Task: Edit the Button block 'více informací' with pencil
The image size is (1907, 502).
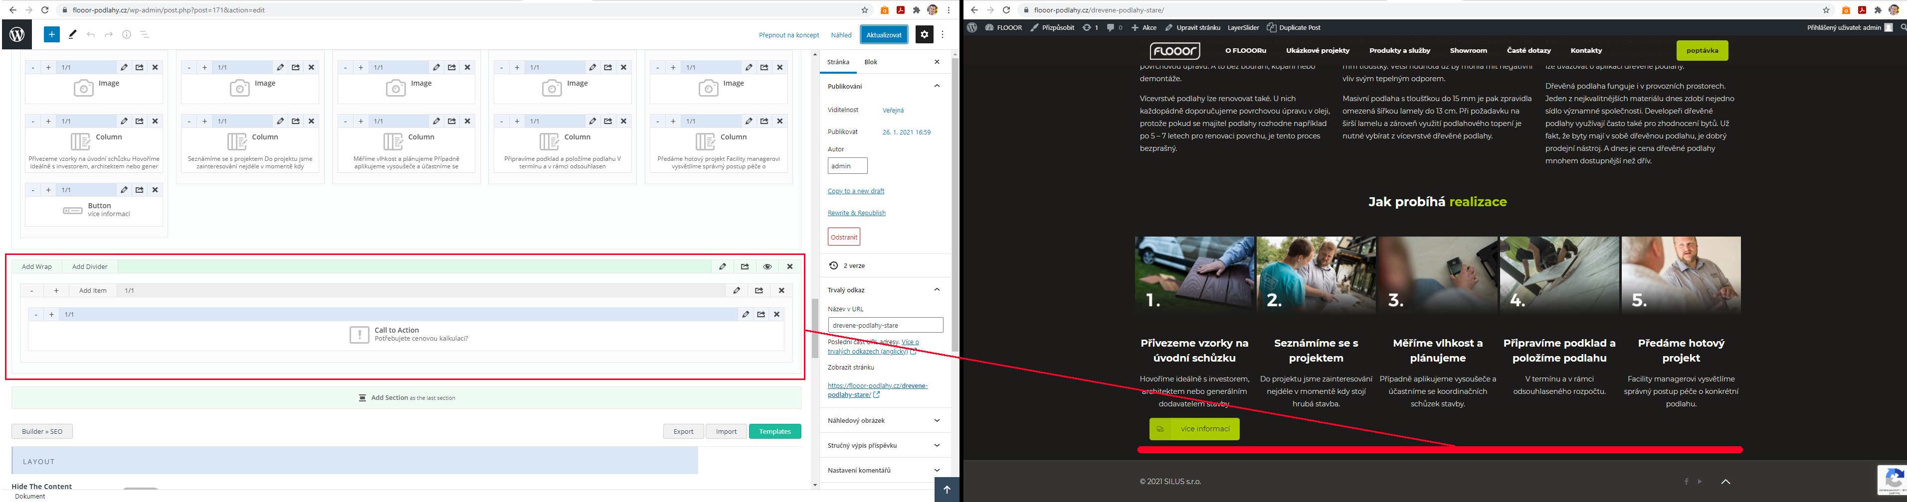Action: pos(124,190)
